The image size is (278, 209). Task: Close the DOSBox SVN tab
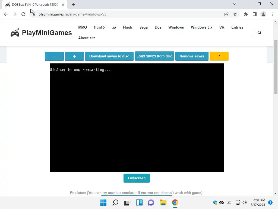point(63,5)
